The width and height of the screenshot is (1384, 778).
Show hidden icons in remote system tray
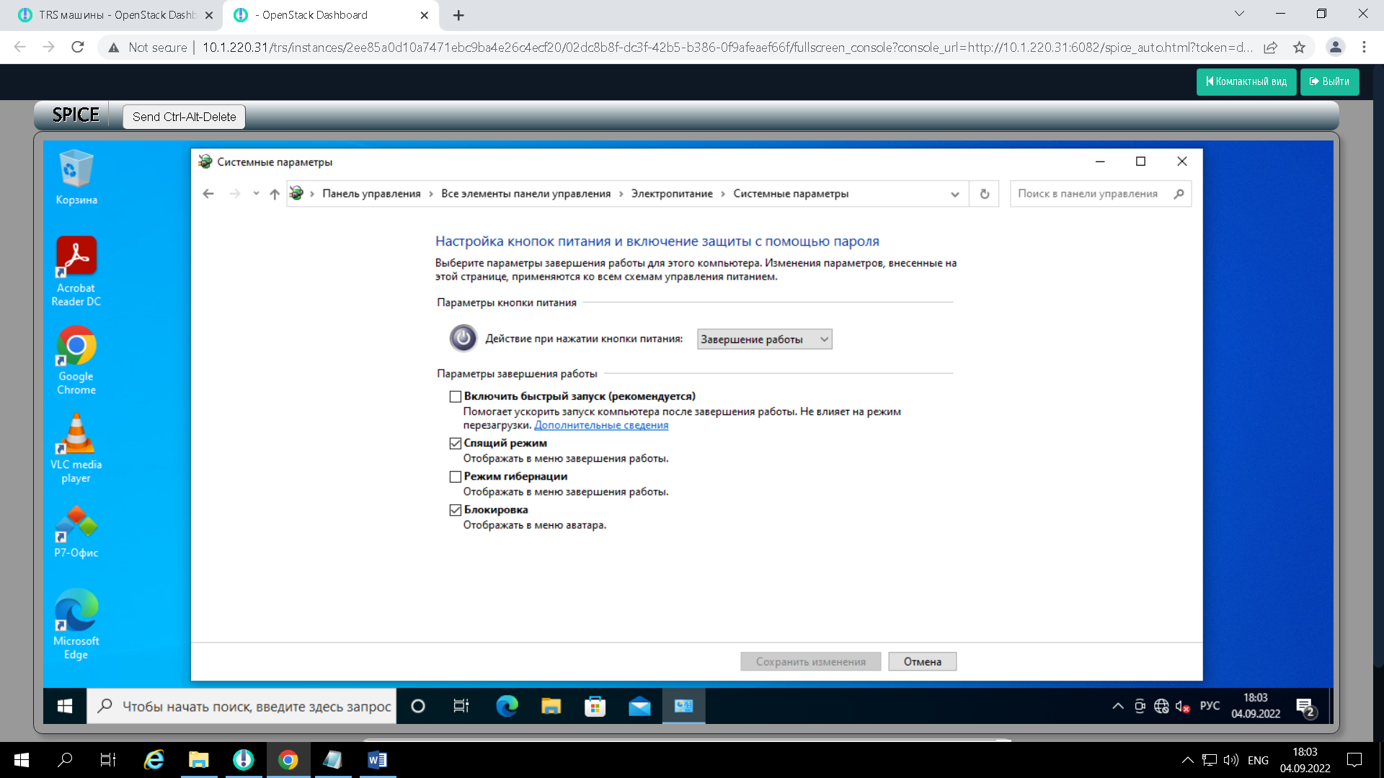coord(1118,707)
